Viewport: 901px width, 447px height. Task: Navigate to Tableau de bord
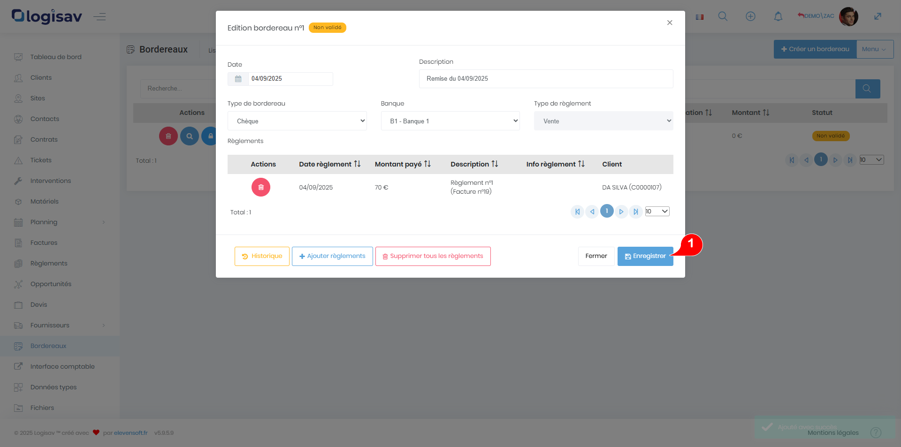tap(56, 57)
